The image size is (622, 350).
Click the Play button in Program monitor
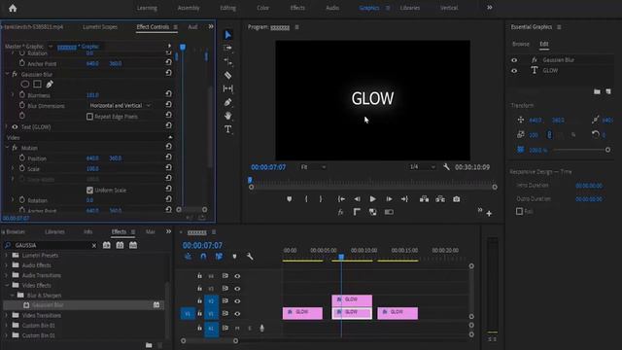click(372, 199)
